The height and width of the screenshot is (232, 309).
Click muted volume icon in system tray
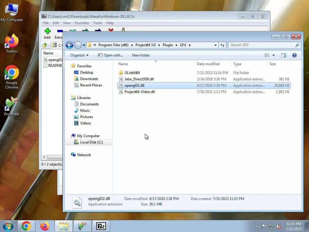point(279,226)
